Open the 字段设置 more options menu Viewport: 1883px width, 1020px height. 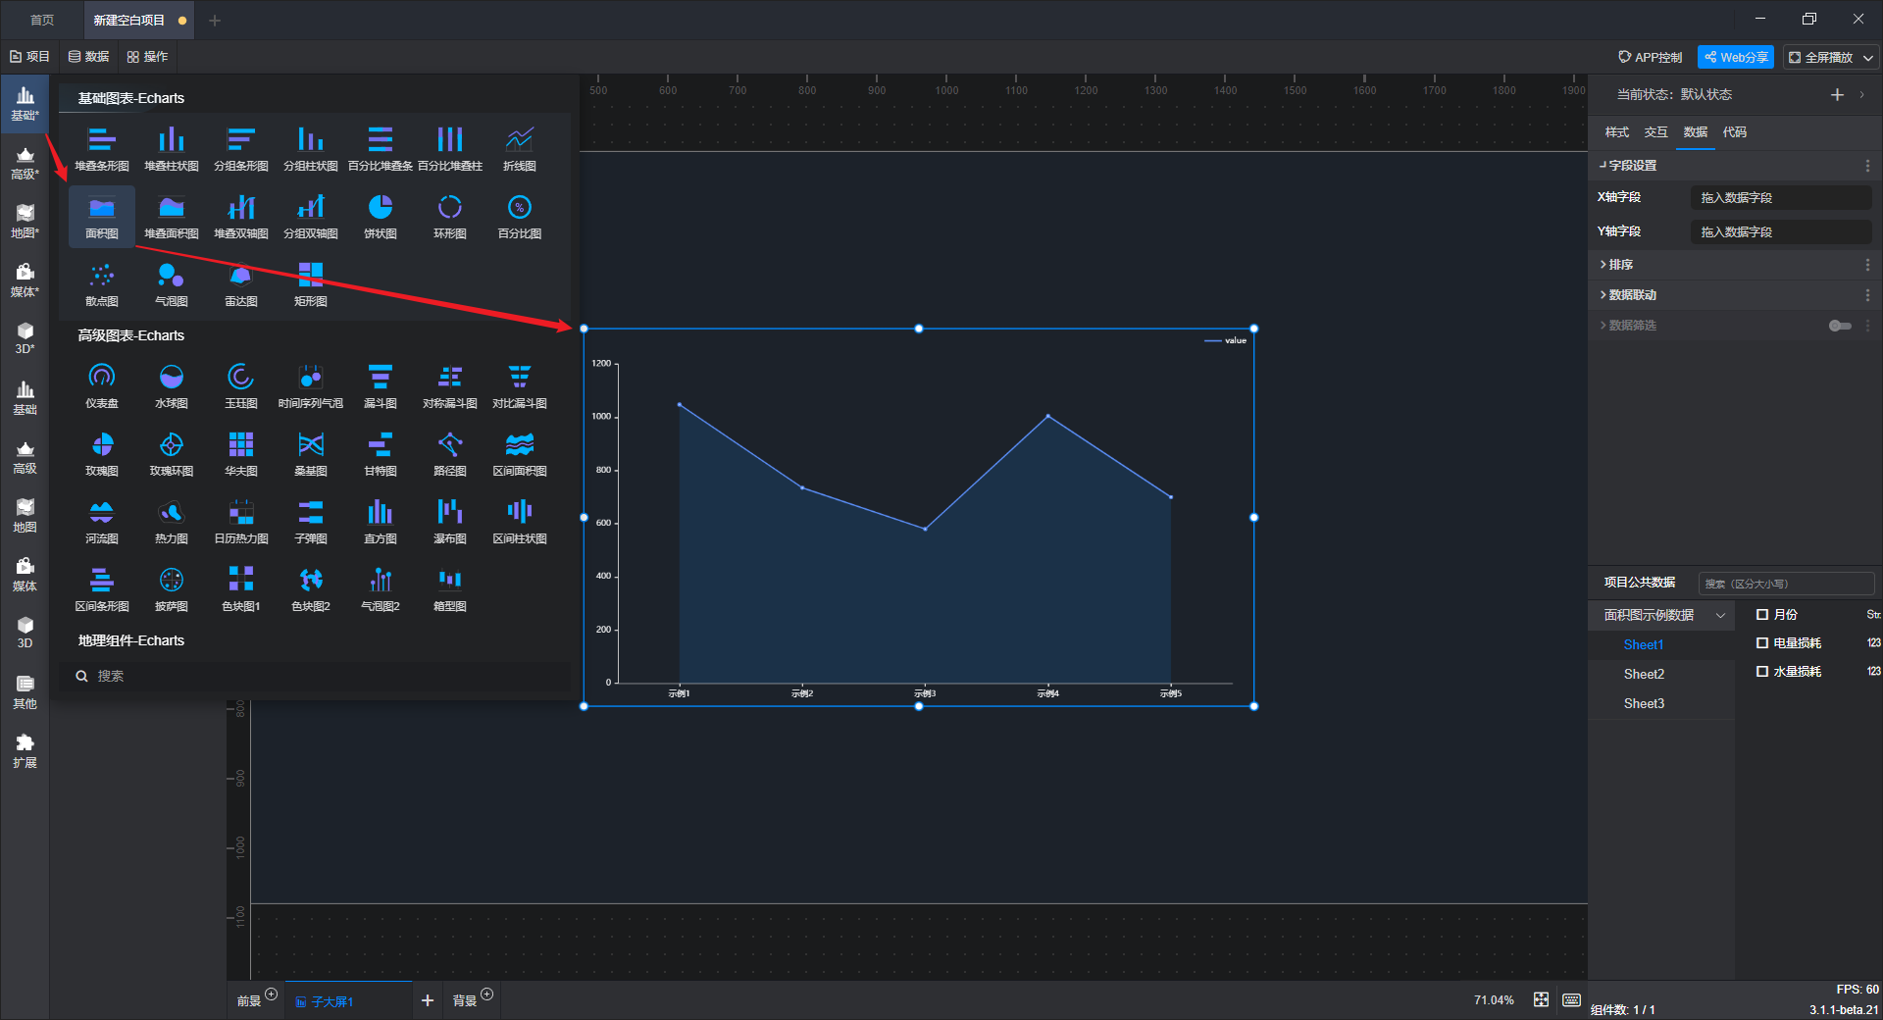[1867, 166]
